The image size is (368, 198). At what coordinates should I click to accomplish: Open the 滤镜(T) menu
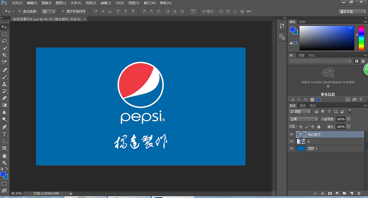106,3
